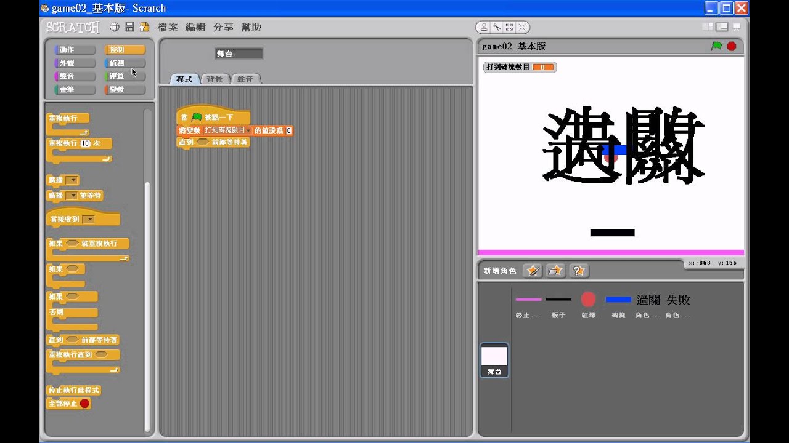789x443 pixels.
Task: Open variable dropdown 打到磚塊數目 in script
Action: [227, 130]
